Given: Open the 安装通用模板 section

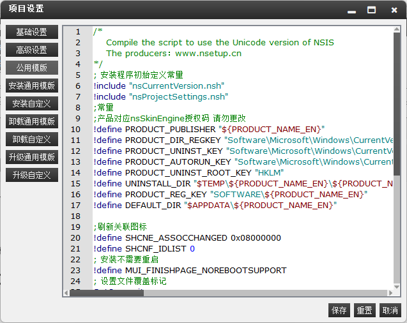Looking at the screenshot, I should 32,86.
